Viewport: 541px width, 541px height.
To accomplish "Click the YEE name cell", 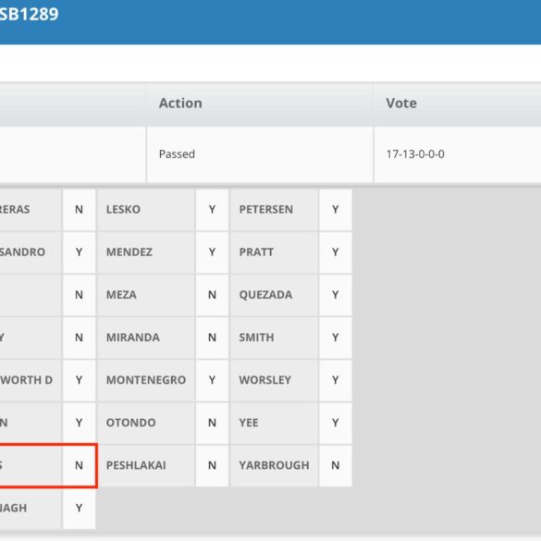I will pos(275,424).
